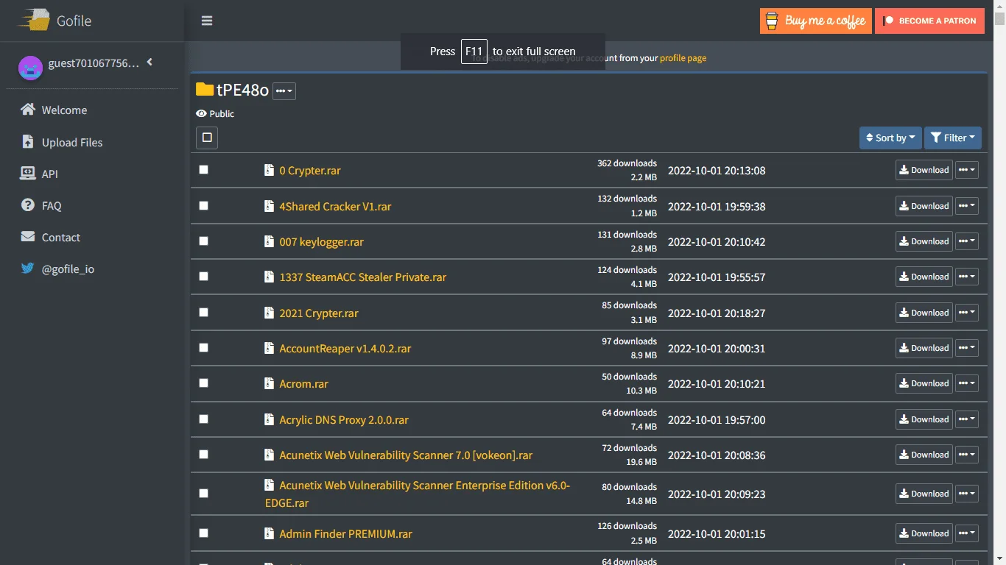Click the Twitter bird icon
This screenshot has width=1006, height=565.
click(x=28, y=269)
